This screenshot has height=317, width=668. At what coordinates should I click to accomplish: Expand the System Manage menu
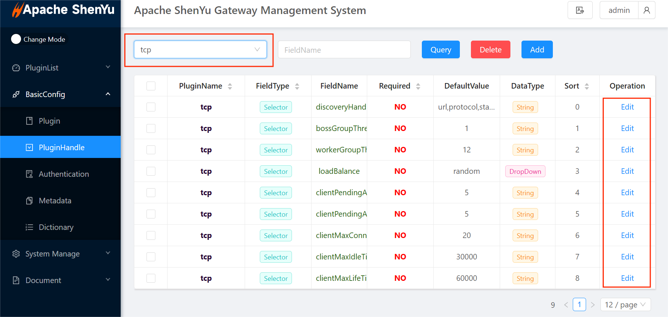tap(61, 254)
